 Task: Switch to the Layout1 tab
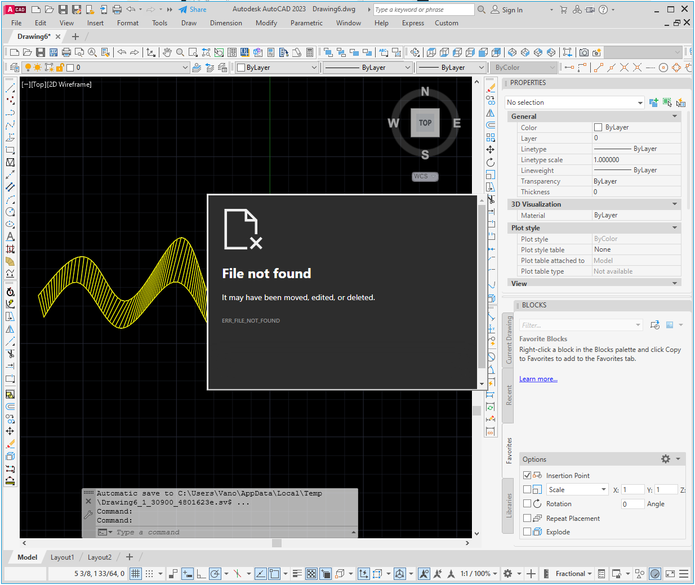(62, 557)
